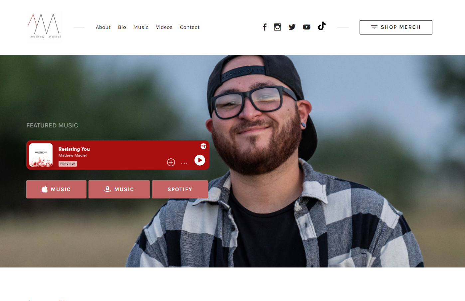Open the Videos page
This screenshot has height=301, width=465.
coord(164,27)
